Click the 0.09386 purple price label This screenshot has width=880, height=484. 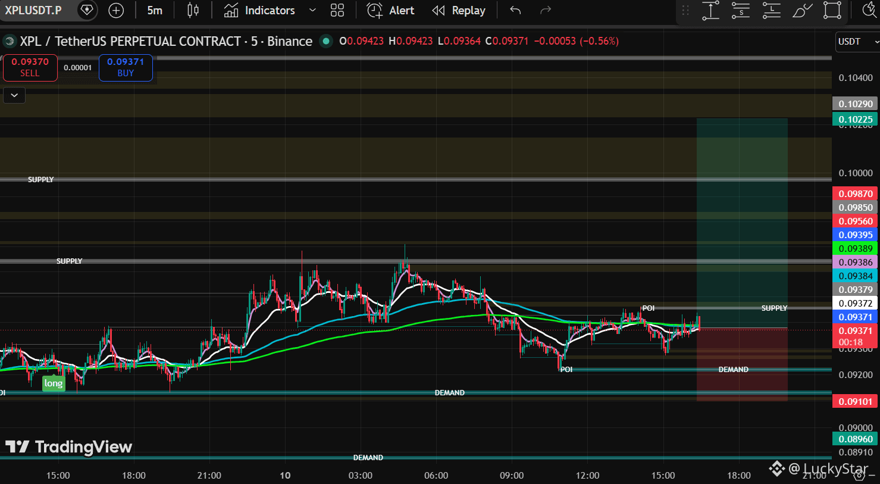click(856, 262)
